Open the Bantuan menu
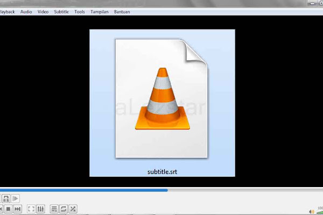The width and height of the screenshot is (323, 215). pos(122,12)
